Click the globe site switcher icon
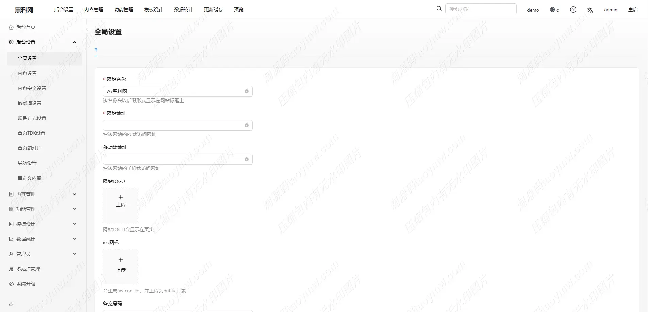Image resolution: width=648 pixels, height=312 pixels. tap(552, 10)
